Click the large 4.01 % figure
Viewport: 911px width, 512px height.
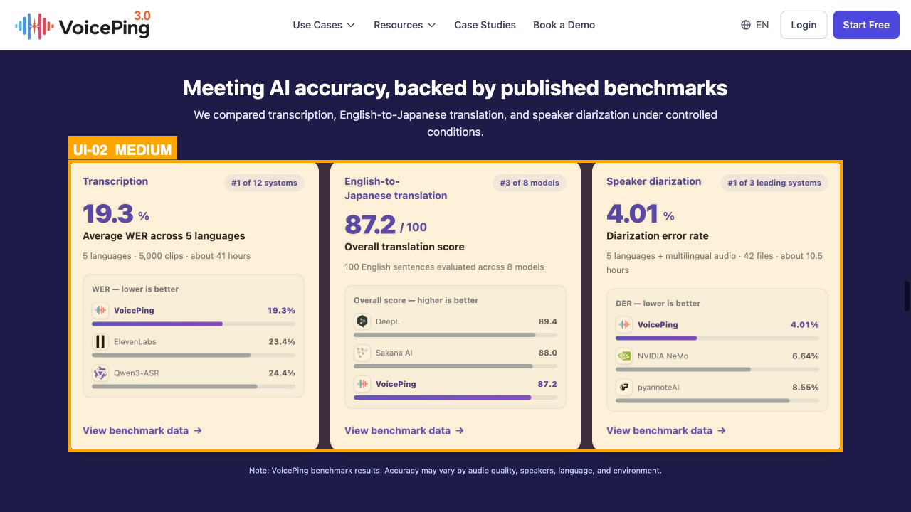pyautogui.click(x=640, y=214)
